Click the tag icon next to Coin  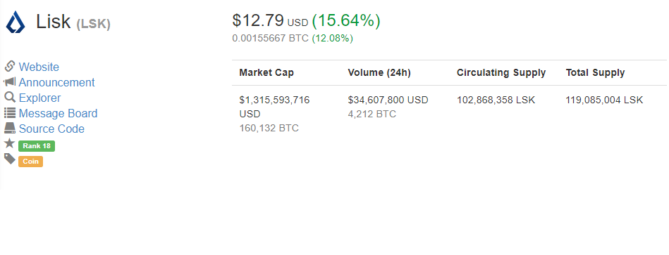click(10, 159)
